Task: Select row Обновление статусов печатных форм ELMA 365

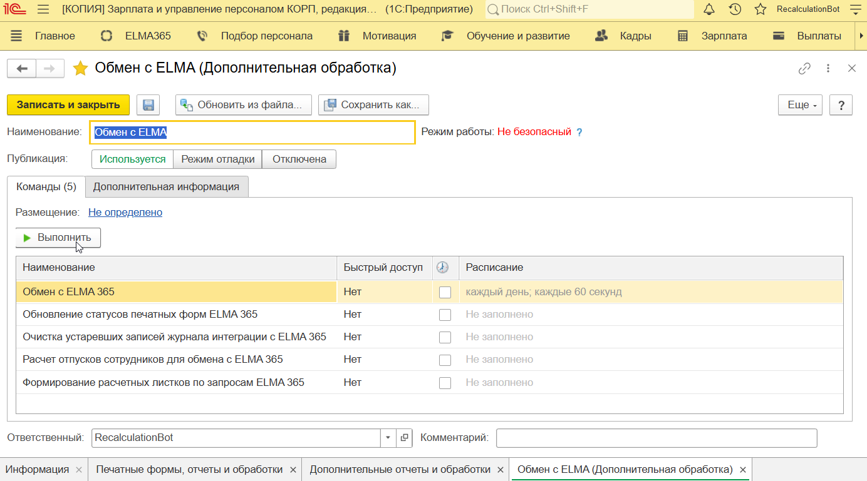Action: coord(429,315)
